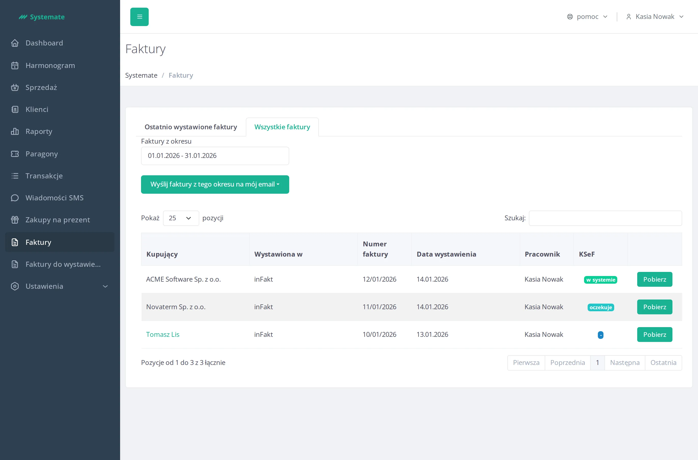Screen dimensions: 698x460
Task: Go to Transakcje
Action: (x=60, y=176)
